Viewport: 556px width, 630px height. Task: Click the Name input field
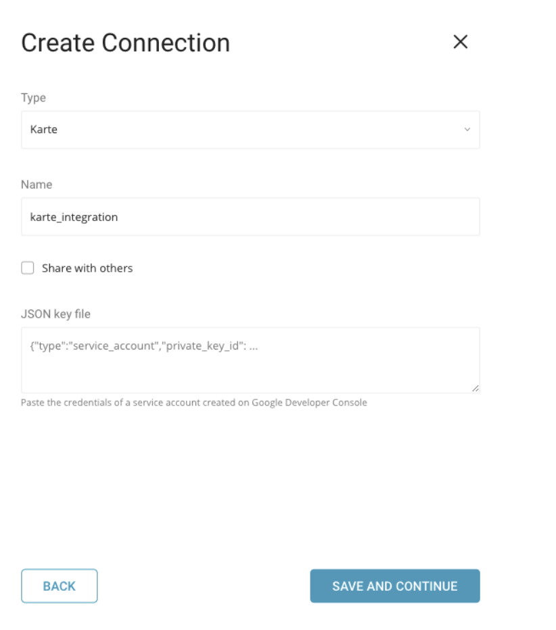250,217
